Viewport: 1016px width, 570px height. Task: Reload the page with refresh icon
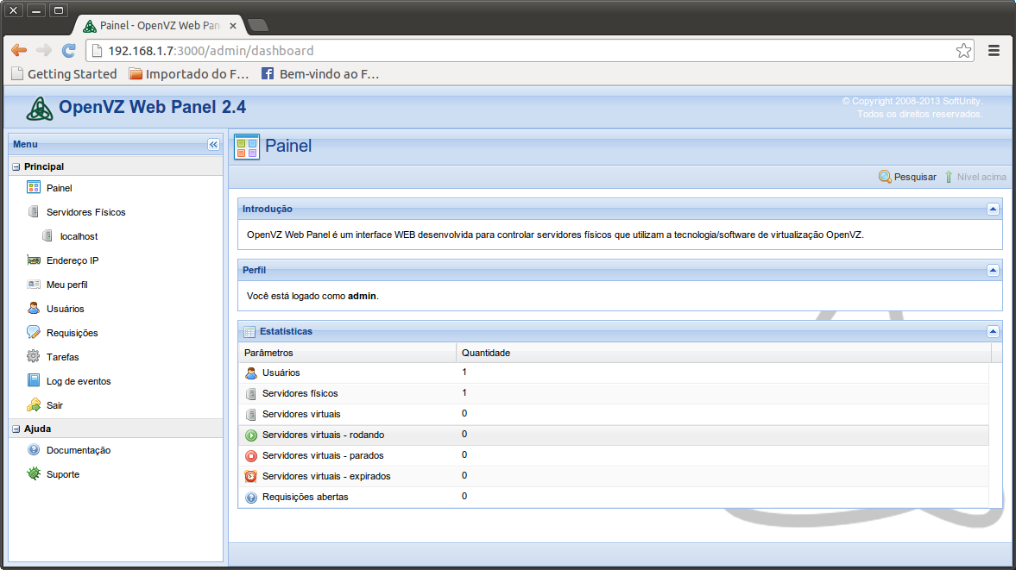[69, 51]
